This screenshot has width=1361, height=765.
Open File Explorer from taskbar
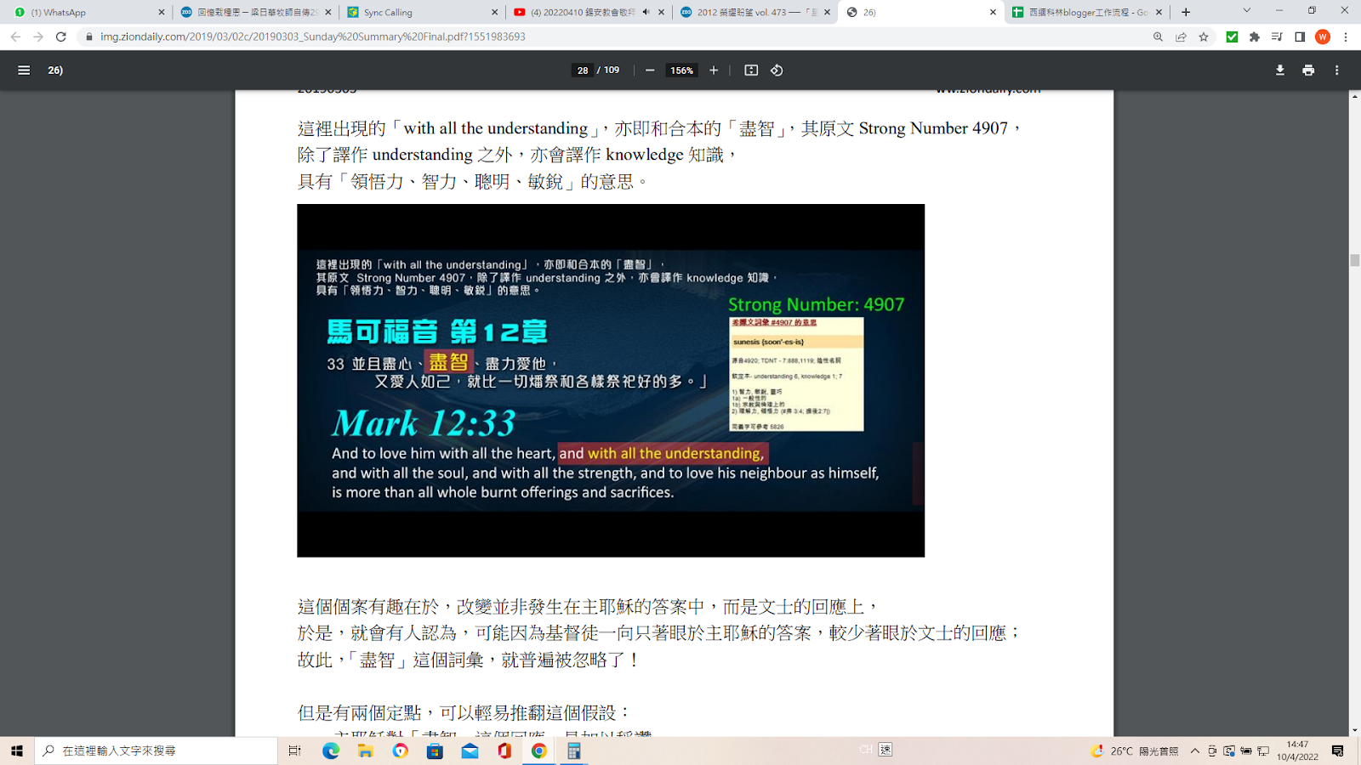366,751
